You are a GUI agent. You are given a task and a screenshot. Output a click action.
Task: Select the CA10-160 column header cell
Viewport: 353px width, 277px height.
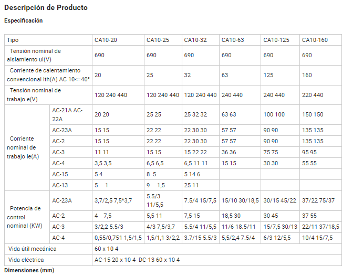320,40
